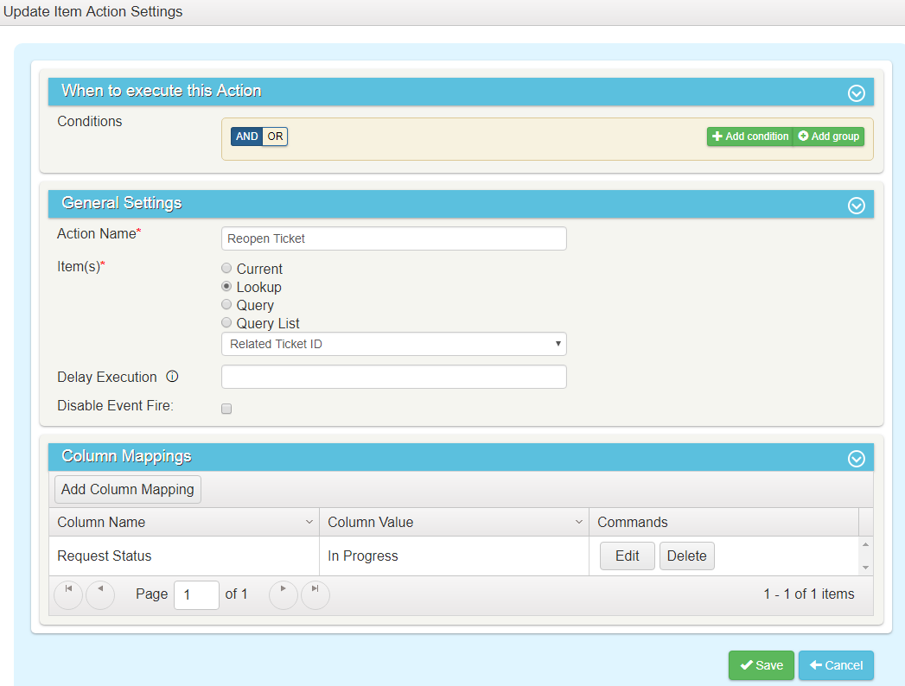Enable the Disable Event Fire checkbox

(226, 408)
